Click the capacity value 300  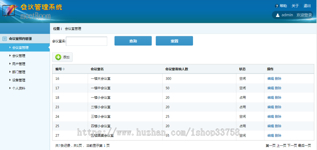point(168,79)
